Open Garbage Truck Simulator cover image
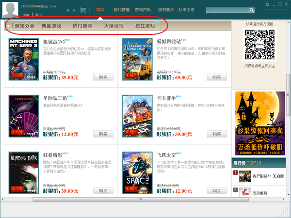The height and width of the screenshot is (218, 291). pos(137,59)
